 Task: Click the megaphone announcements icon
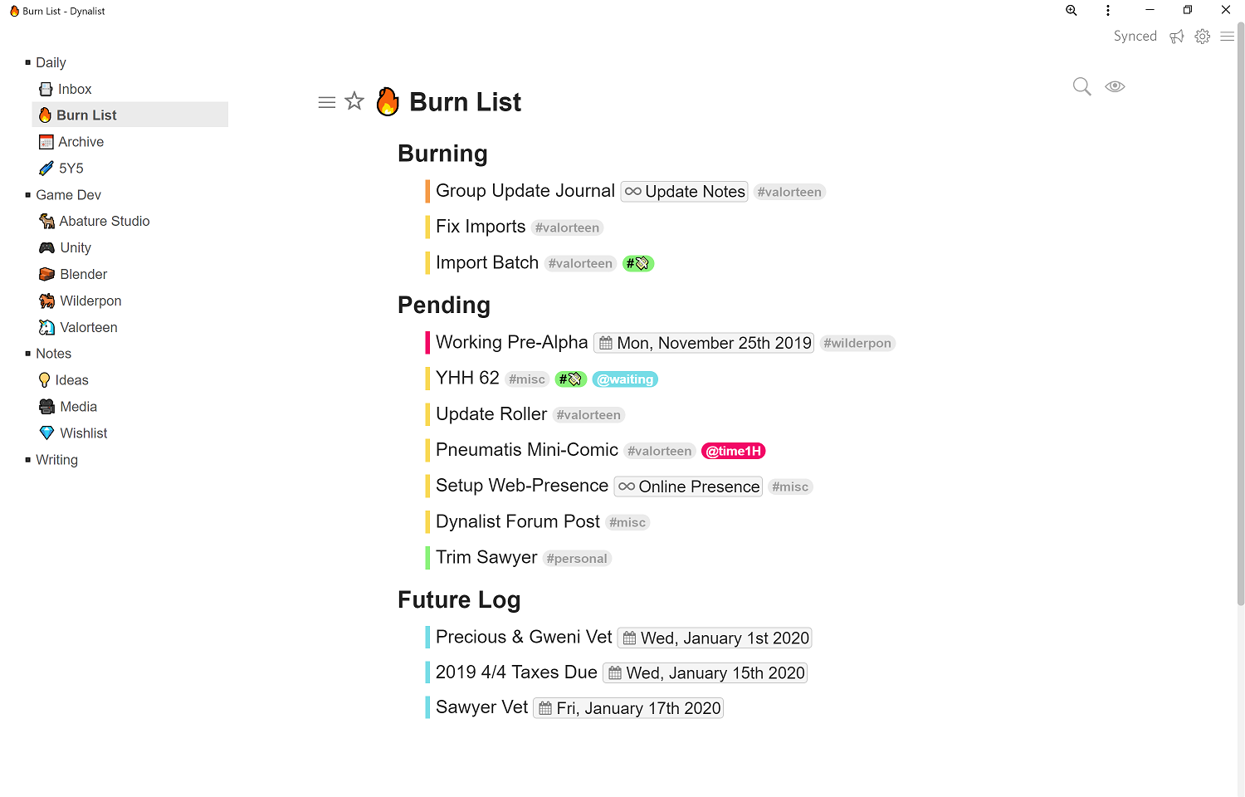click(x=1177, y=37)
